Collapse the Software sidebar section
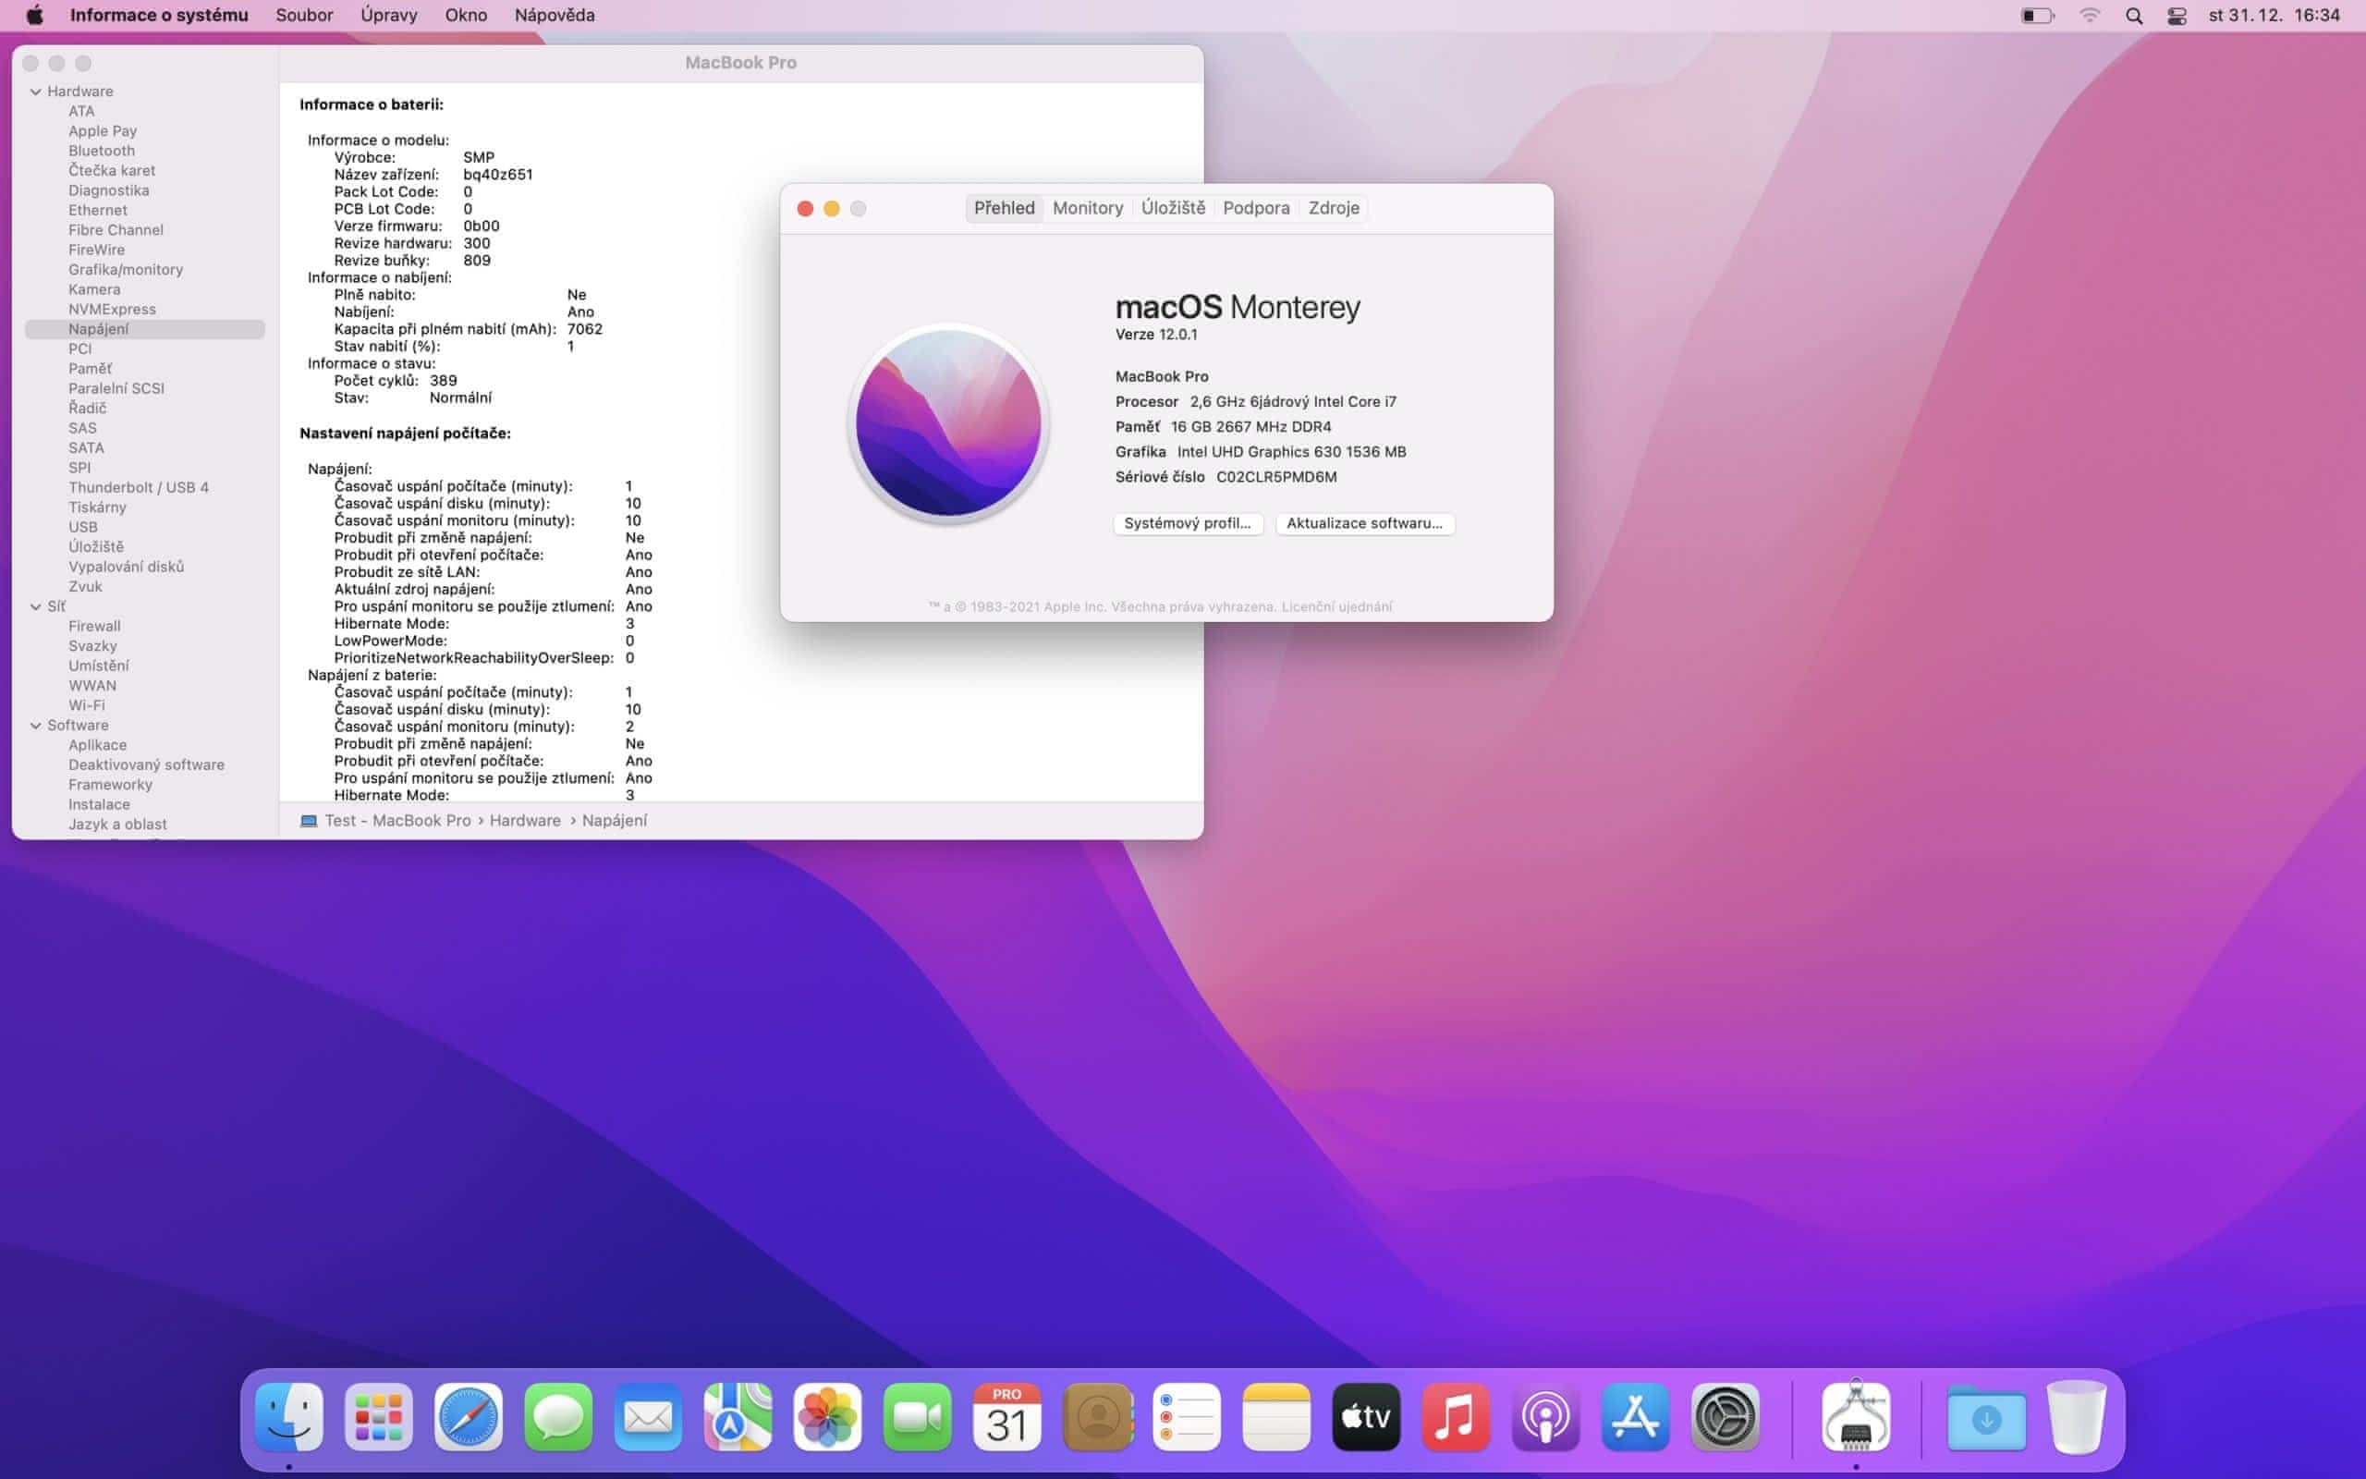2366x1479 pixels. pos(36,725)
